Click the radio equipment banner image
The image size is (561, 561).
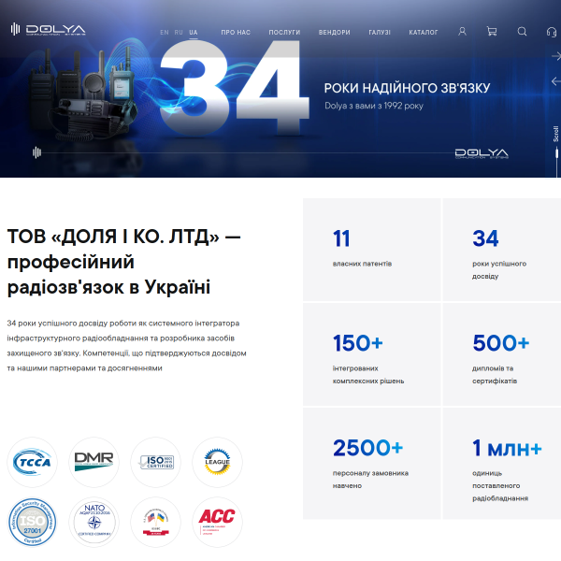click(82, 94)
